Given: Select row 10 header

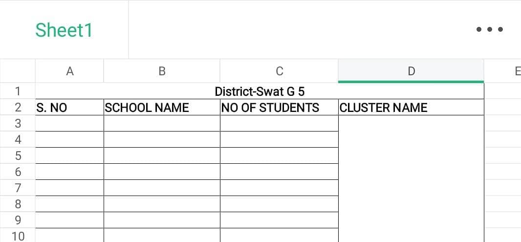Looking at the screenshot, I should [x=18, y=236].
